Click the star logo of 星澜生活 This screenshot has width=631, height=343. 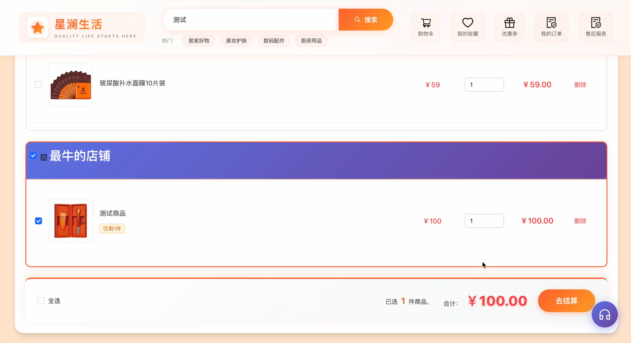pos(38,27)
